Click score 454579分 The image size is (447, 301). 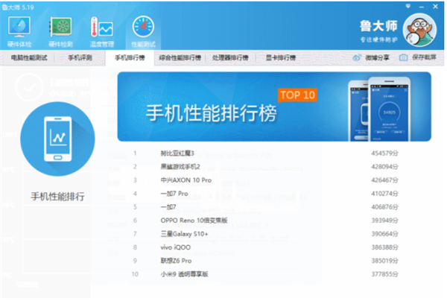tap(384, 153)
